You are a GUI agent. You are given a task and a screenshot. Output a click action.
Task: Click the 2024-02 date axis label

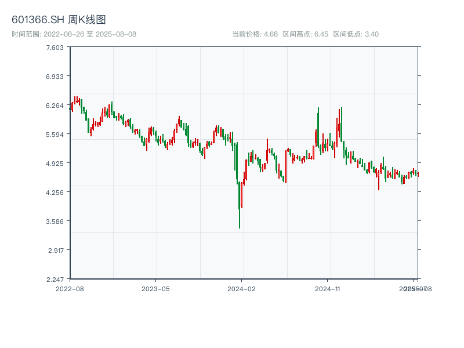tap(242, 288)
